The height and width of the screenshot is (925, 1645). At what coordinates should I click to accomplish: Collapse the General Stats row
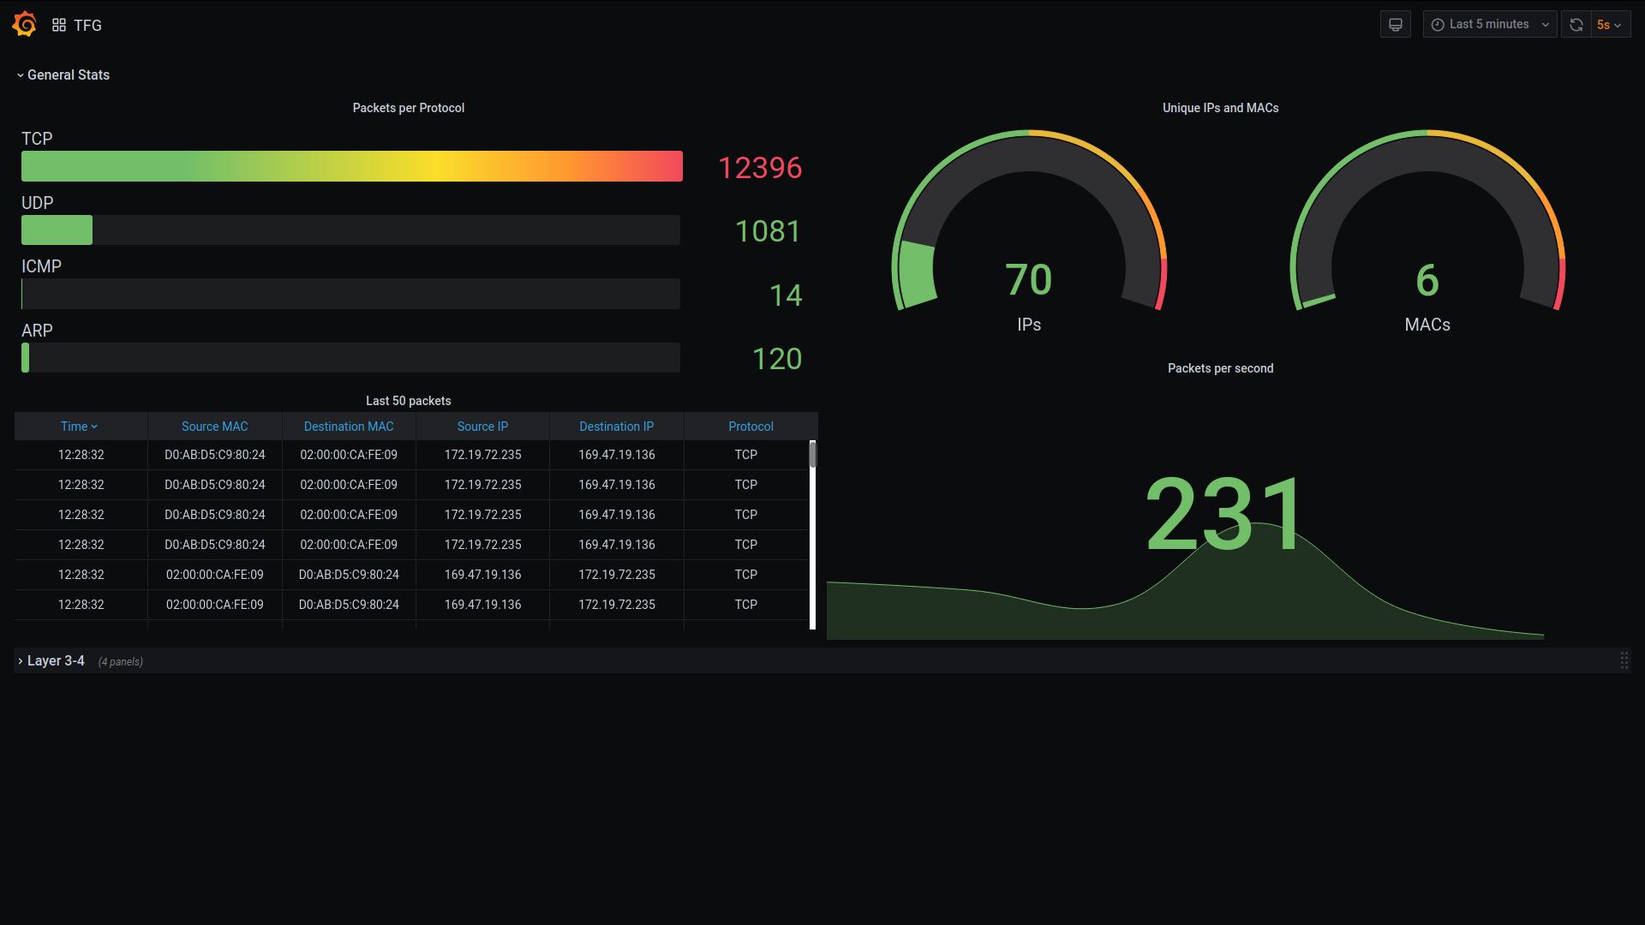(63, 75)
